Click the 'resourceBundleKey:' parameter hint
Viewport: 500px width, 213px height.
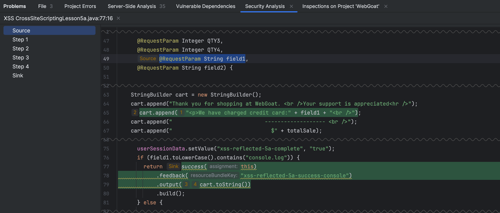(214, 176)
